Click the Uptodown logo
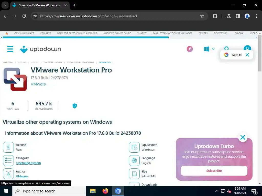Image resolution: width=262 pixels, height=196 pixels. pos(41,49)
